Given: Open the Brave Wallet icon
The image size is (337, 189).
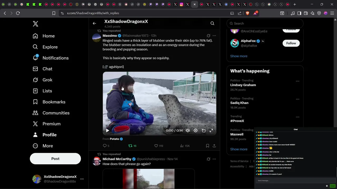Looking at the screenshot, I should (x=306, y=13).
